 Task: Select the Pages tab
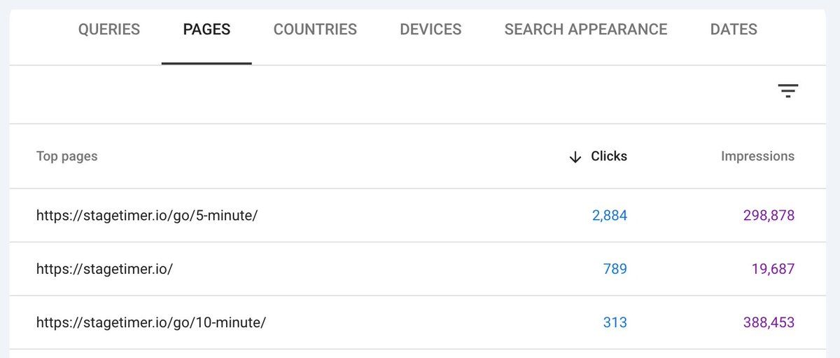[x=206, y=29]
